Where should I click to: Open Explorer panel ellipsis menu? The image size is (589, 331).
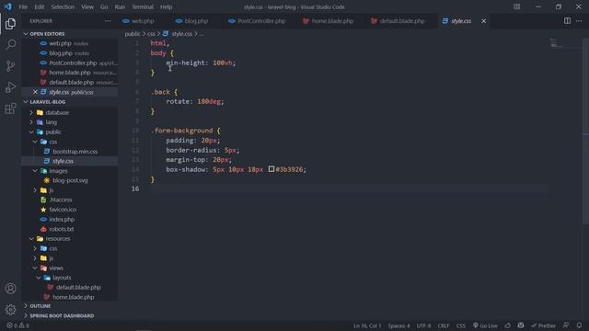tap(108, 21)
